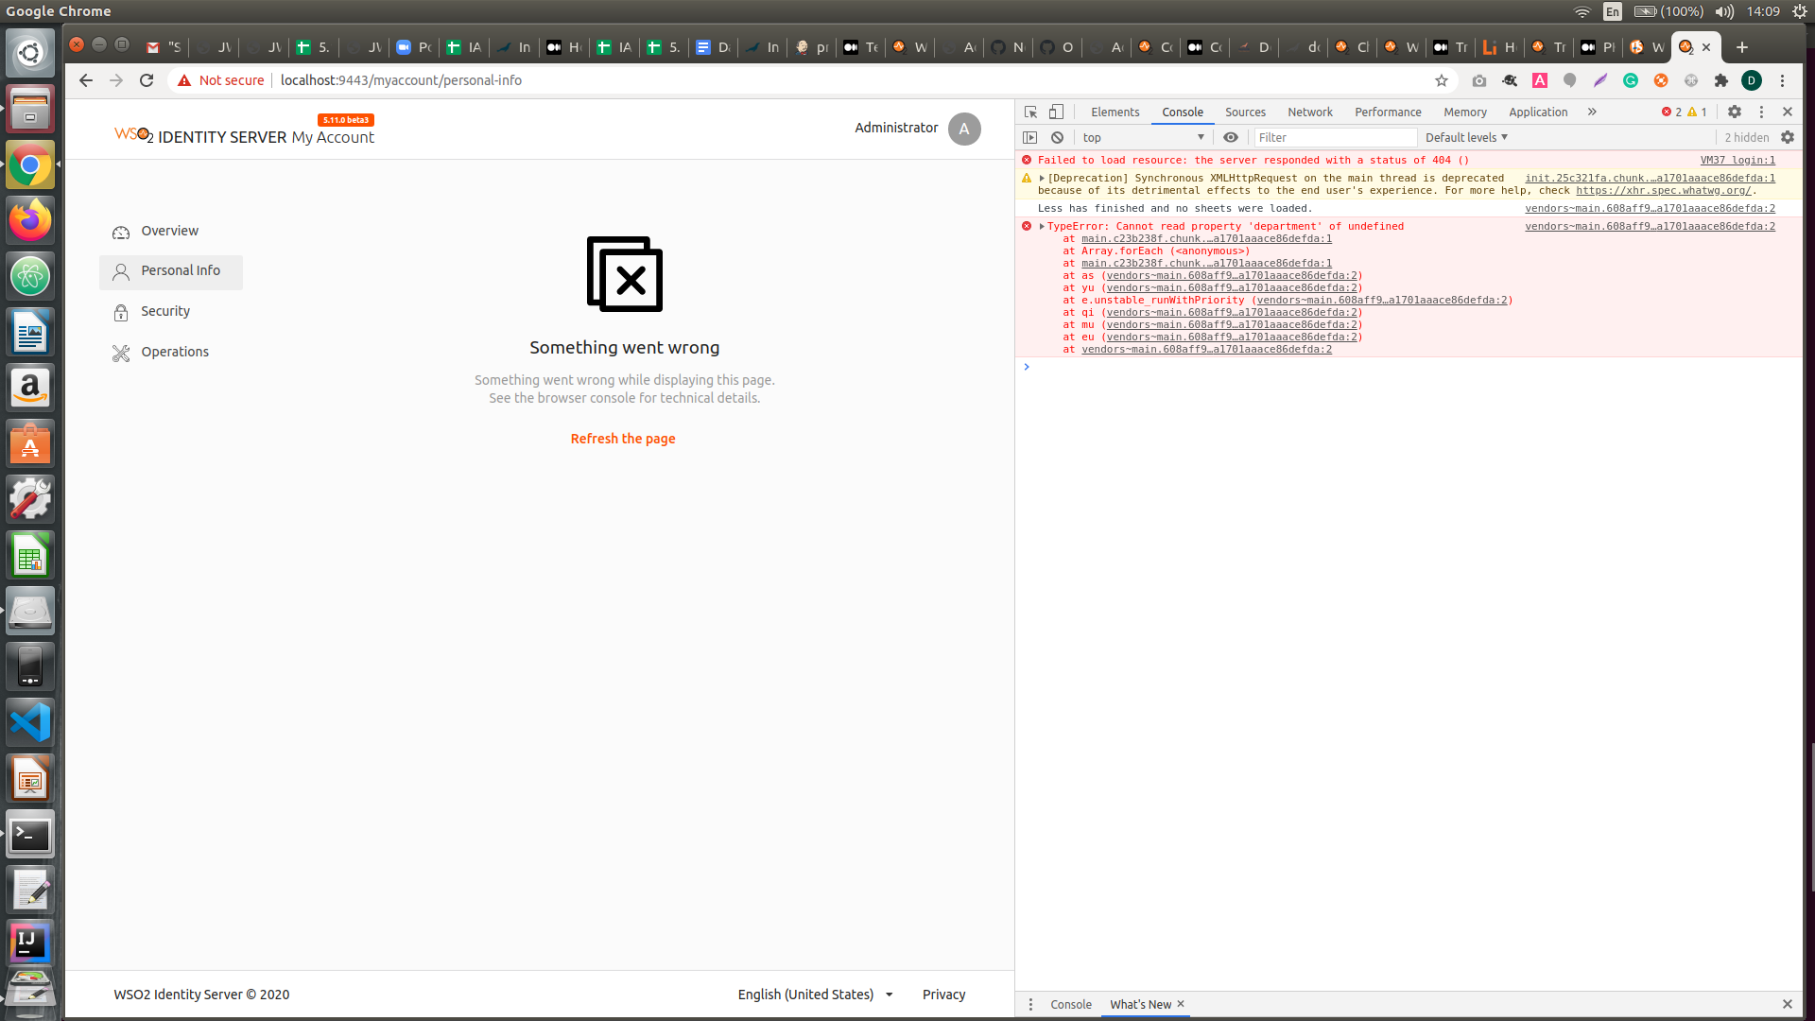Viewport: 1815px width, 1021px height.
Task: Click the Privacy footer link
Action: (x=943, y=995)
